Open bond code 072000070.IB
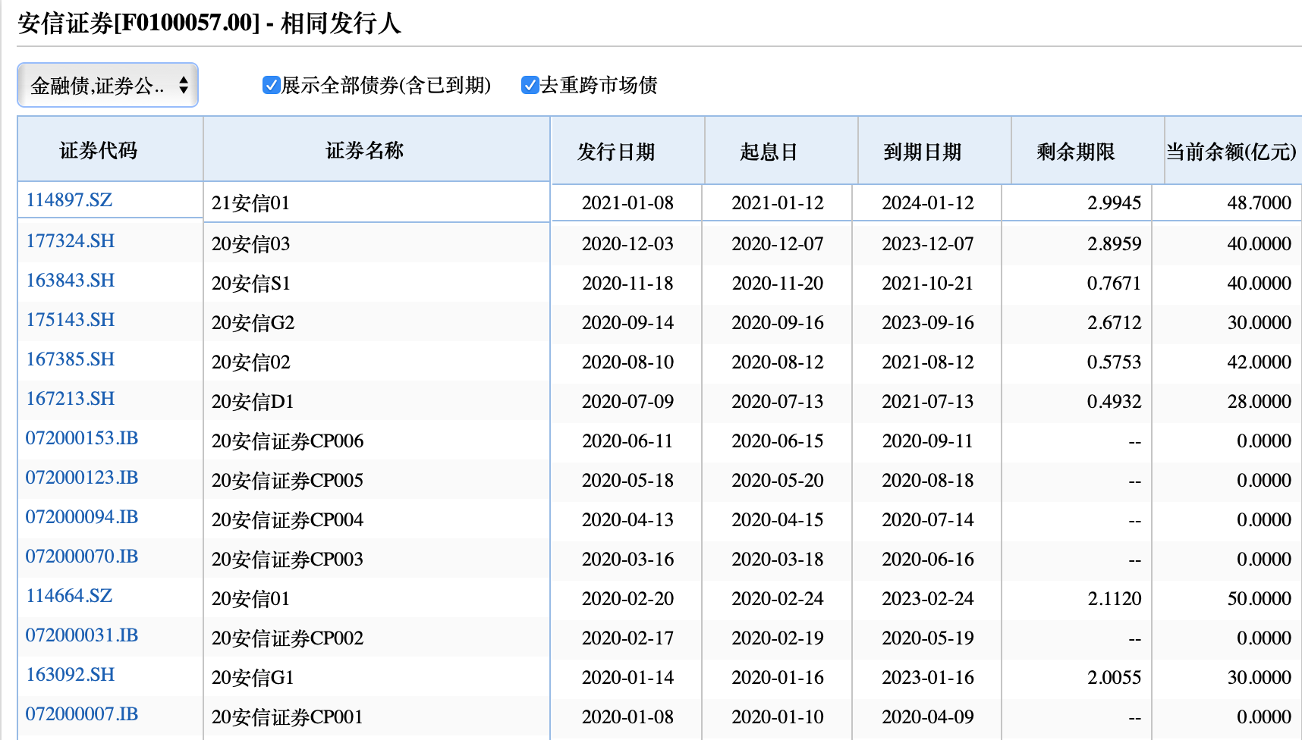Screen dimensions: 1302x740 82,557
